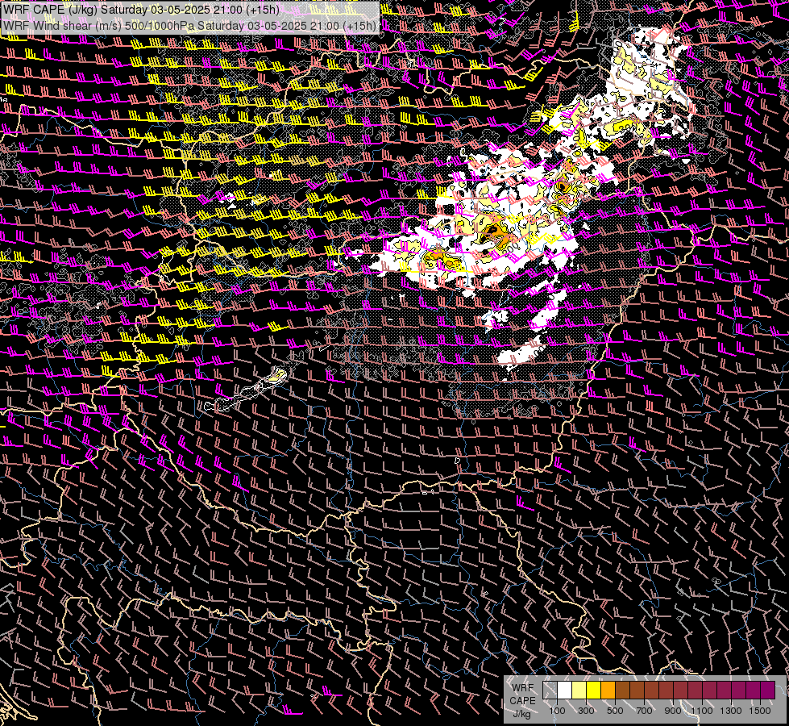The width and height of the screenshot is (789, 726).
Task: Click the 100 legend value label
Action: (557, 711)
